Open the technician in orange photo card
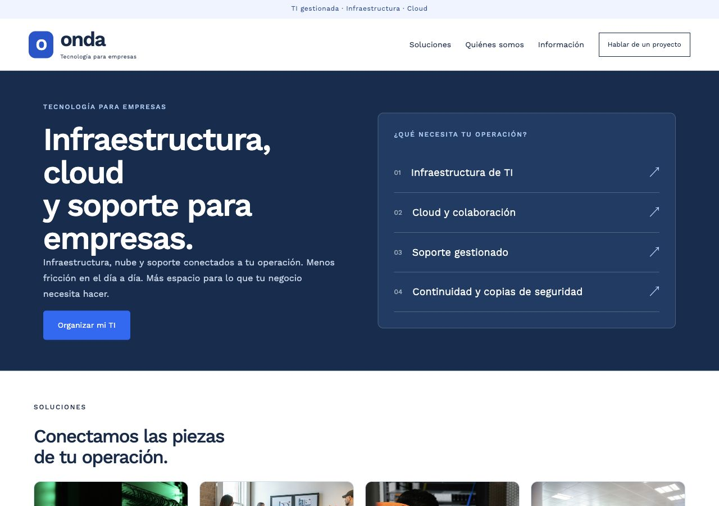 (442, 494)
